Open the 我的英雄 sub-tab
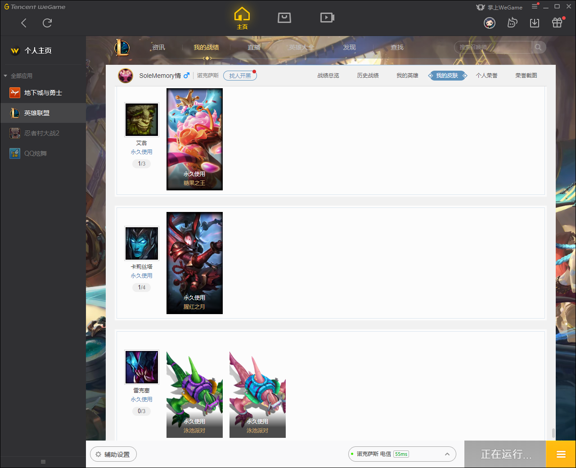 [x=407, y=76]
